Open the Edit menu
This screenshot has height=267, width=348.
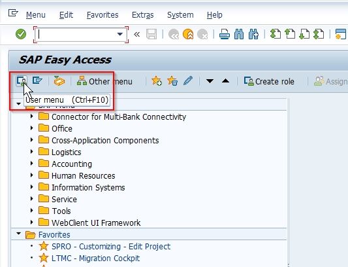coord(66,15)
